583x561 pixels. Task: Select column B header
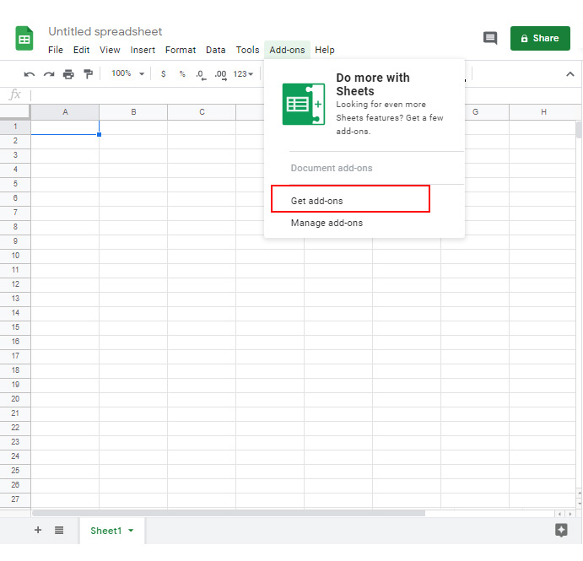[133, 112]
